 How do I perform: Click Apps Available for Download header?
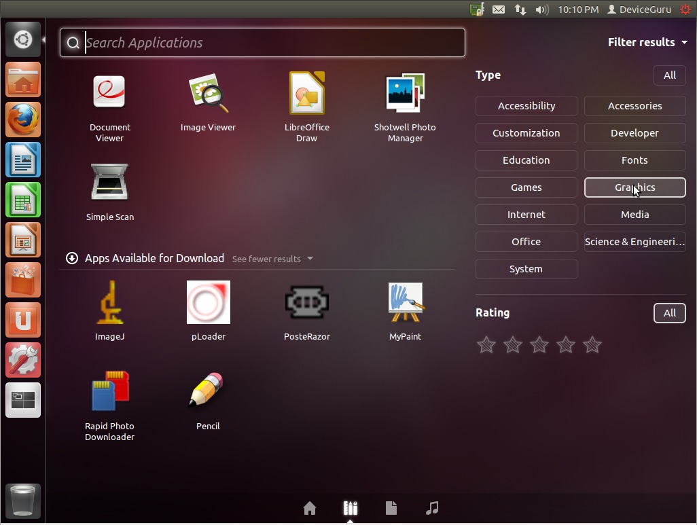pyautogui.click(x=154, y=258)
